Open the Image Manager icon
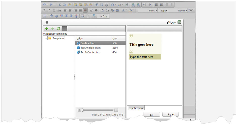Viewport: 237px width, 129px height. click(x=82, y=16)
